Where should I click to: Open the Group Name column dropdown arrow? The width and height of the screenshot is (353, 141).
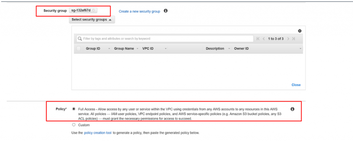click(137, 49)
